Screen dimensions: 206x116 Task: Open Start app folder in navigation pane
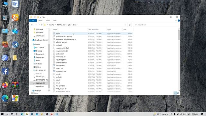click(x=39, y=33)
